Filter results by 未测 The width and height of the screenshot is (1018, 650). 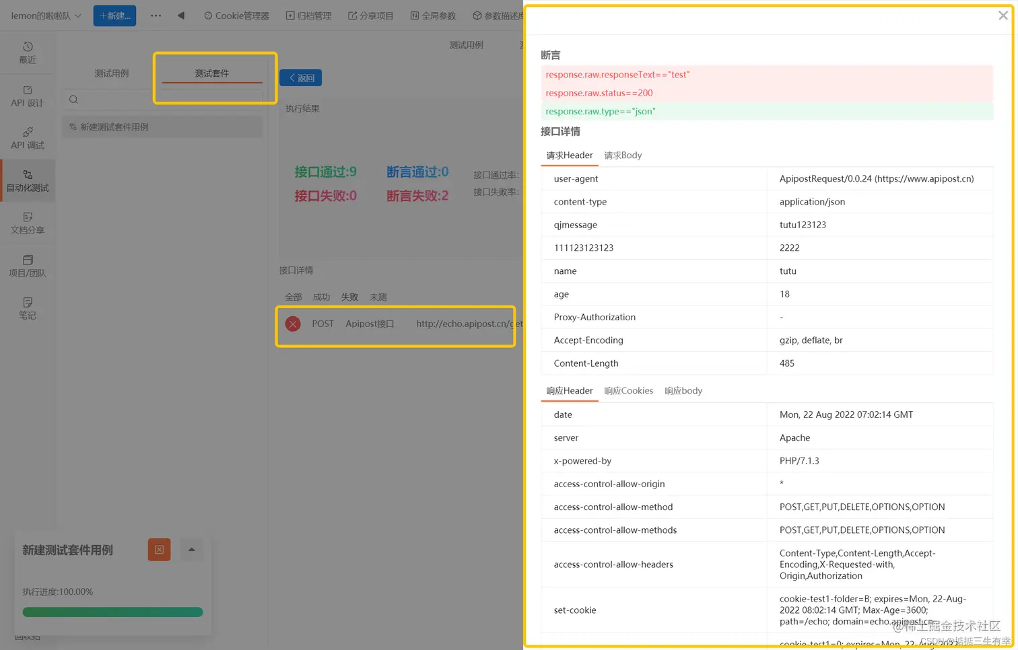point(378,297)
